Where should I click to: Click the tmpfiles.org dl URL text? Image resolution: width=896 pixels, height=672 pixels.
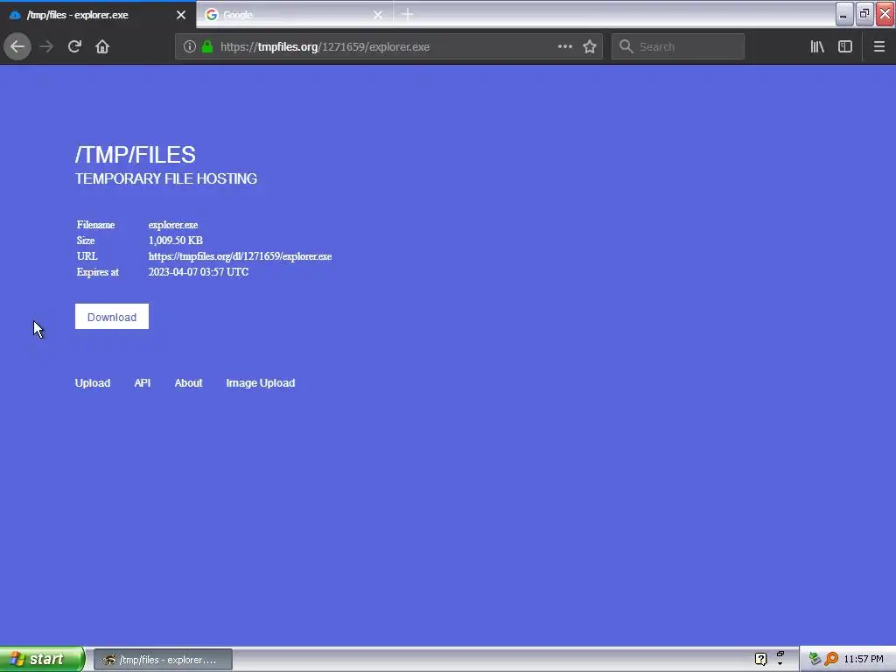click(240, 256)
